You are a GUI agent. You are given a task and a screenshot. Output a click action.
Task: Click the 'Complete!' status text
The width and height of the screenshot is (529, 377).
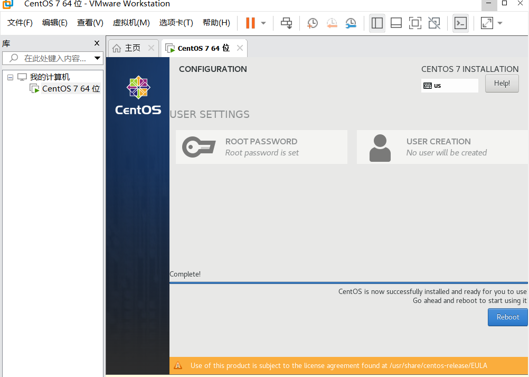tap(185, 274)
